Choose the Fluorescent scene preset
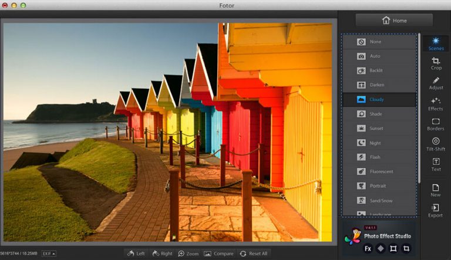451x260 pixels. click(x=379, y=171)
